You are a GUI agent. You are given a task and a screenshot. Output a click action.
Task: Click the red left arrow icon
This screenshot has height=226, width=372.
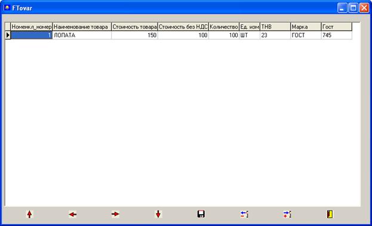73,215
